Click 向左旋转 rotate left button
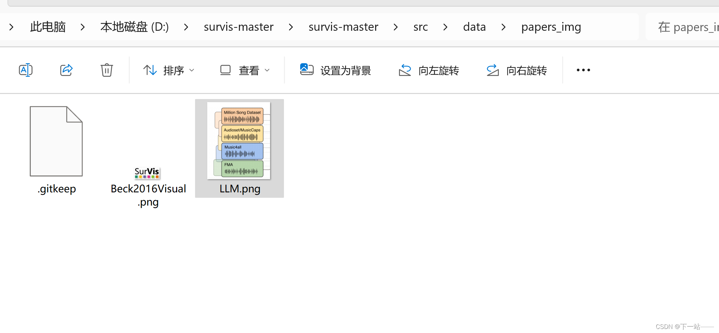719x333 pixels. [429, 70]
